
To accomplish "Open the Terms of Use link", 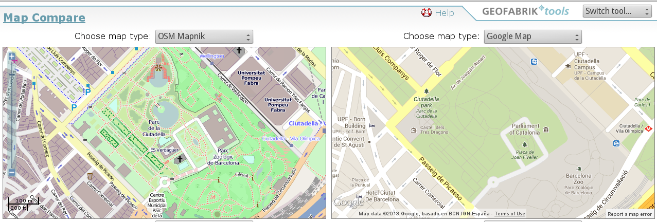I will tap(510, 214).
